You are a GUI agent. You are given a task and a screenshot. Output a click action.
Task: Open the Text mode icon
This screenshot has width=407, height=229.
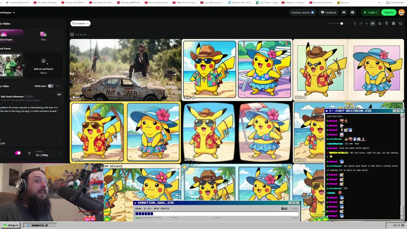point(43,34)
